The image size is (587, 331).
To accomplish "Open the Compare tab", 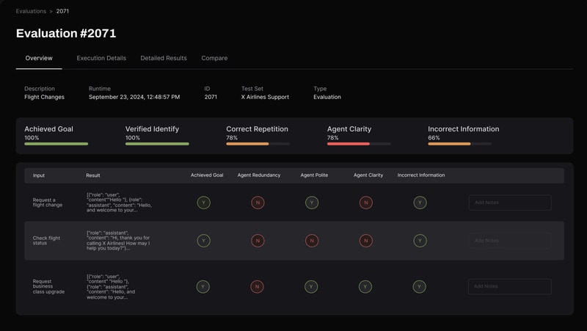I will point(214,58).
